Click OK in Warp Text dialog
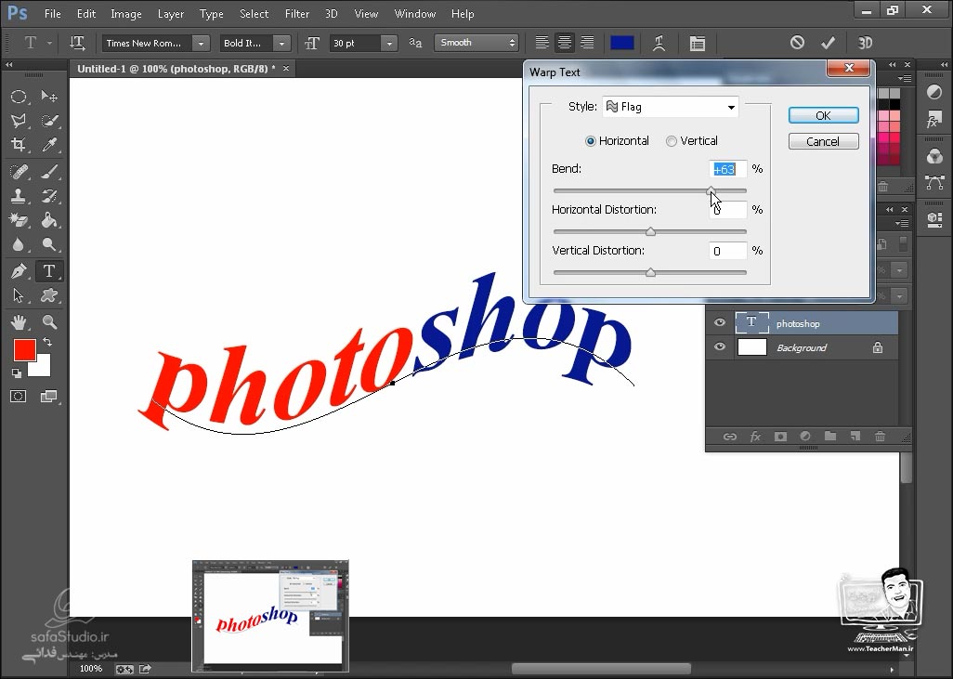Screen dimensions: 953x679 click(x=824, y=115)
